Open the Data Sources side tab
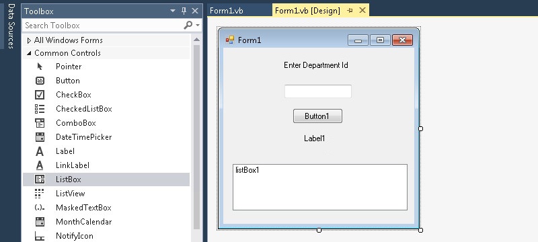 (11, 26)
